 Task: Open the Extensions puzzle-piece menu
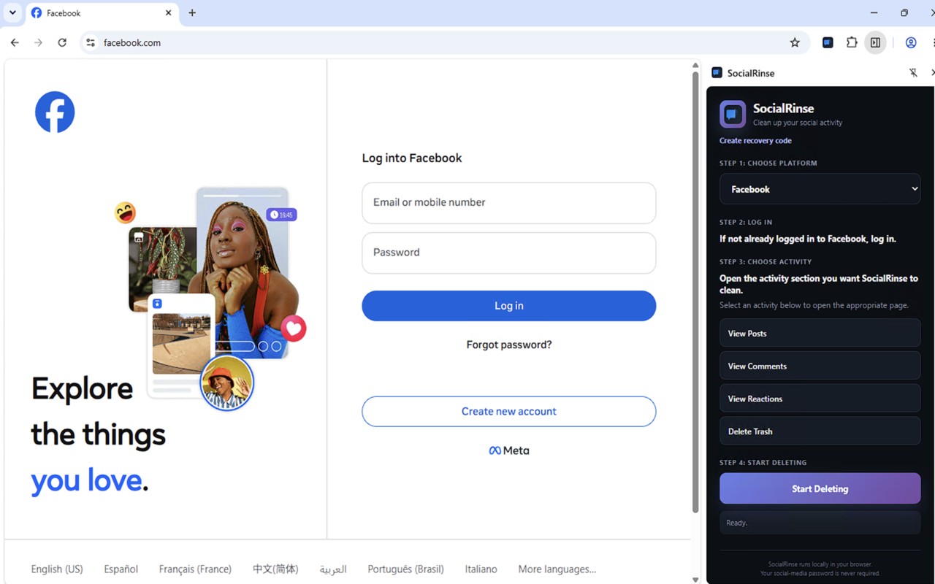[x=852, y=42]
